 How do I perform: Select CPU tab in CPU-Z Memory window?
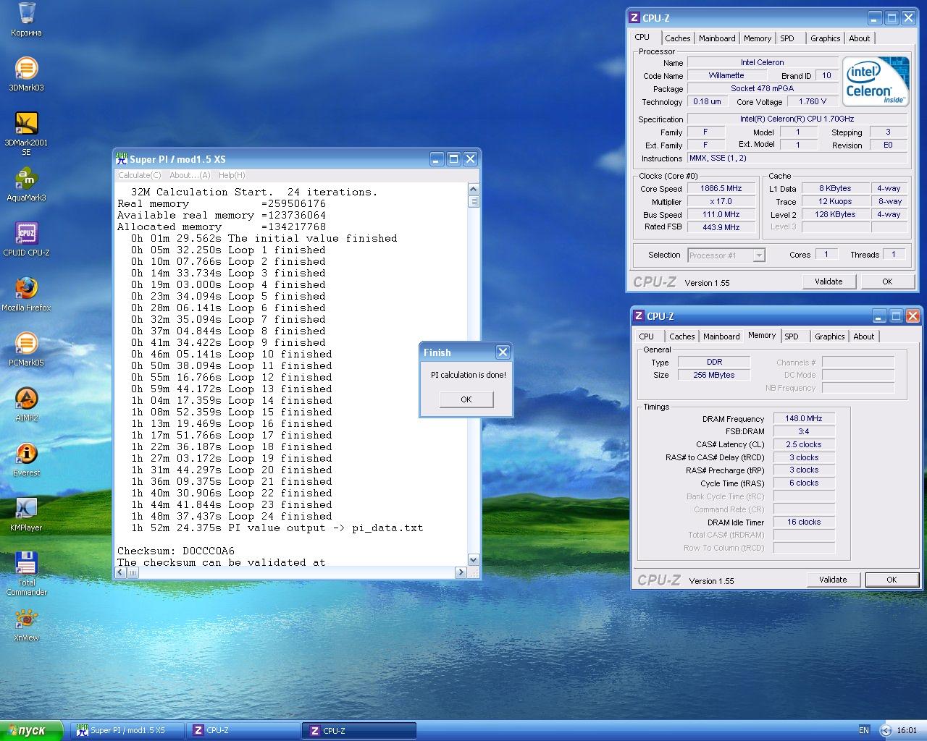point(647,336)
